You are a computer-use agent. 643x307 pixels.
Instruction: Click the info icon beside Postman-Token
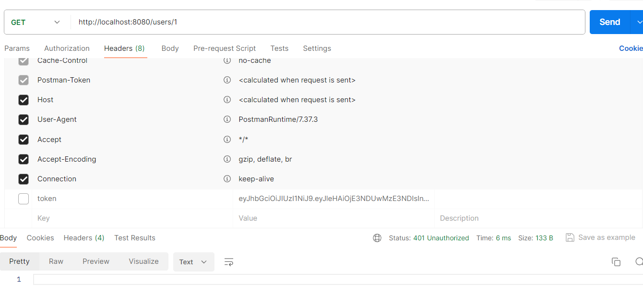pyautogui.click(x=227, y=80)
